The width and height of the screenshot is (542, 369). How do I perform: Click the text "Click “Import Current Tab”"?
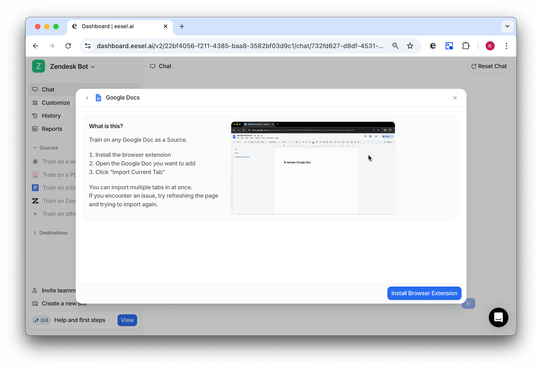130,172
